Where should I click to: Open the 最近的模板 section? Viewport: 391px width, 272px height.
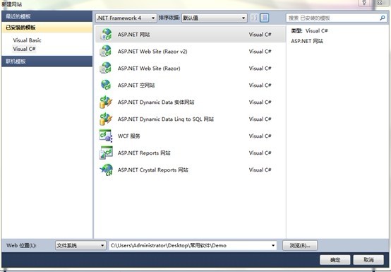pos(47,16)
